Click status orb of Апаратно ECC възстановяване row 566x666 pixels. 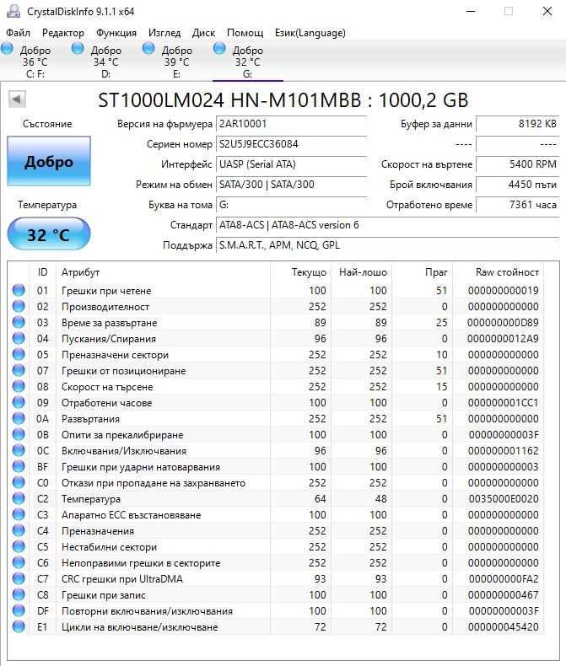click(19, 514)
